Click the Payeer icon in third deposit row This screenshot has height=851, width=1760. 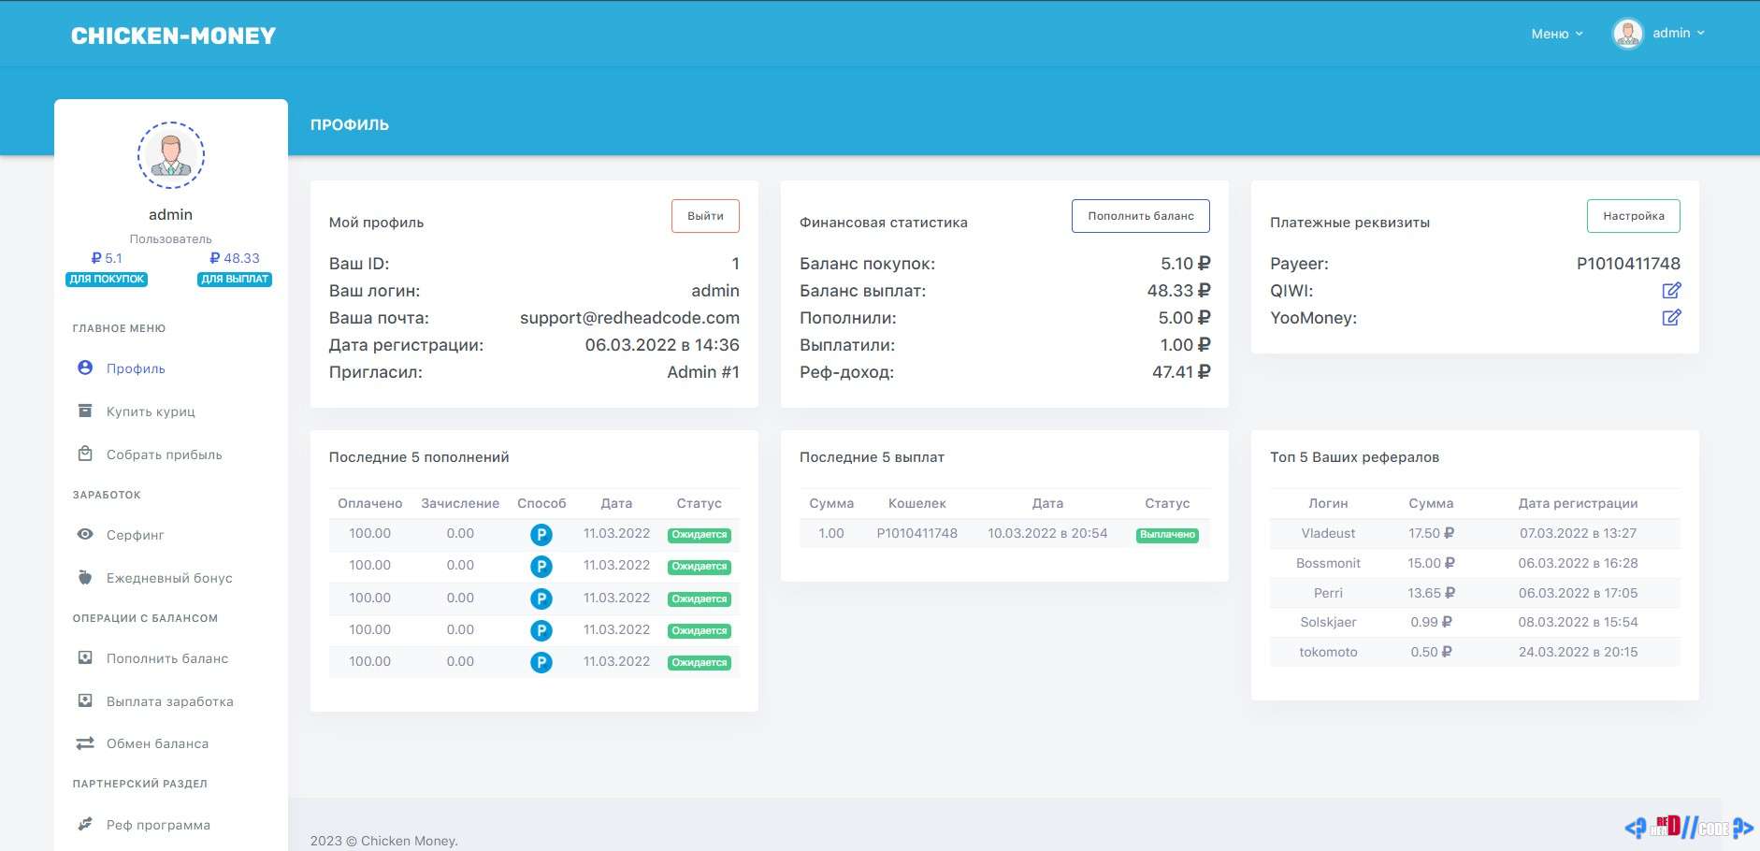541,599
